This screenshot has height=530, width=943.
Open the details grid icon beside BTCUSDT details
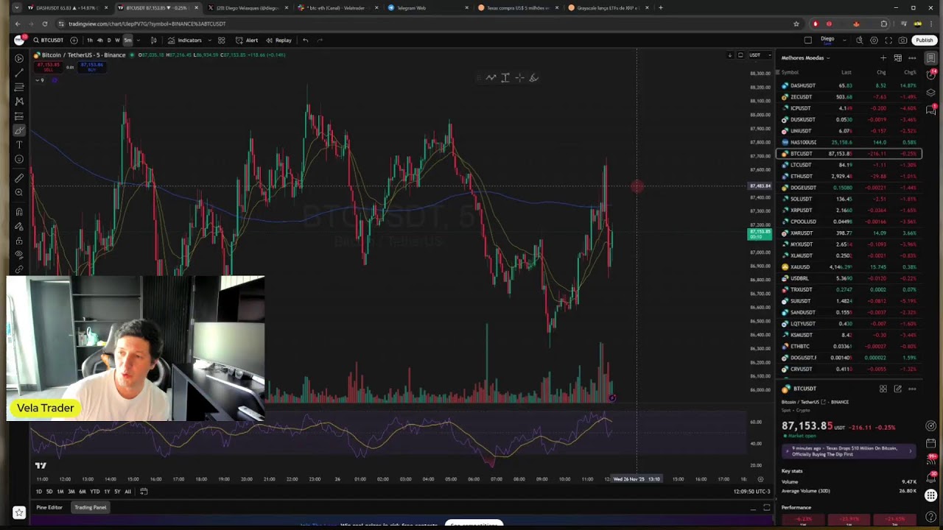pos(883,389)
